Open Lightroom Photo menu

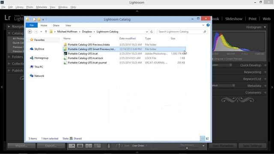pyautogui.click(x=30, y=7)
